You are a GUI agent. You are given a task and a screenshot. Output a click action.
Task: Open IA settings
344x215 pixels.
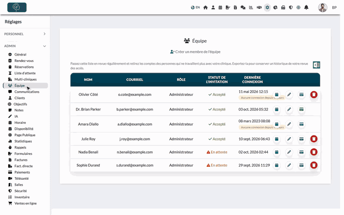tap(16, 116)
